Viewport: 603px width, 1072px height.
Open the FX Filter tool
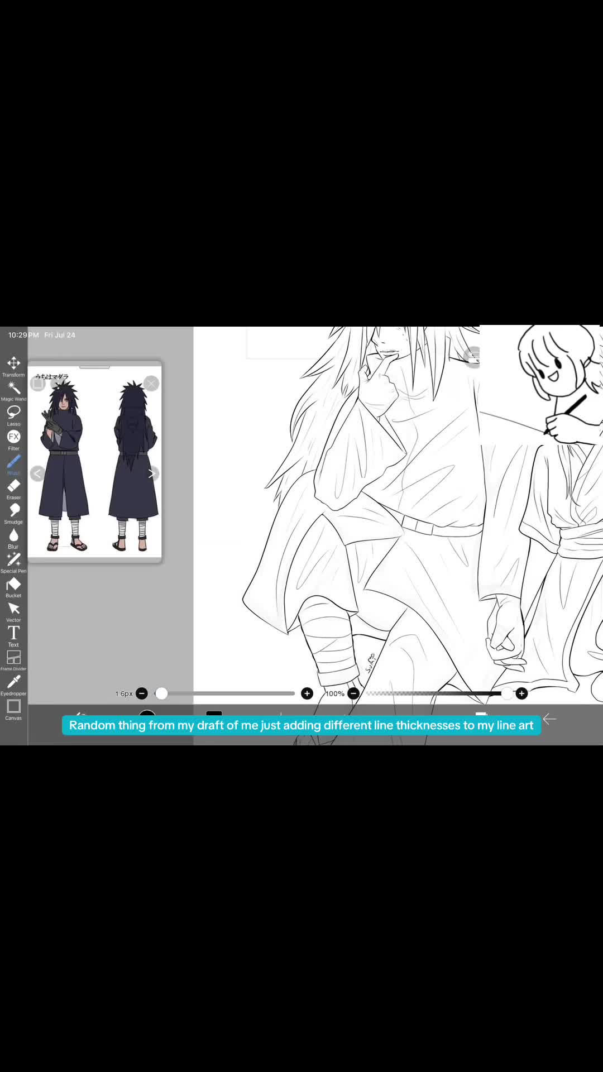click(x=13, y=440)
